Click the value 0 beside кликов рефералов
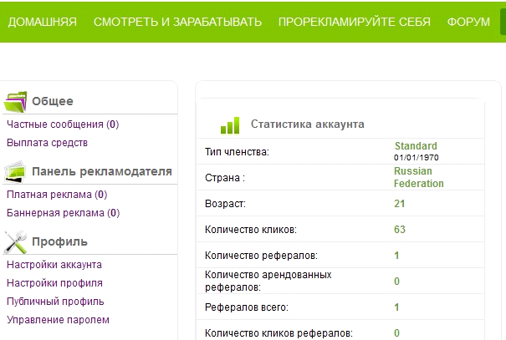The image size is (506, 340). click(x=397, y=333)
